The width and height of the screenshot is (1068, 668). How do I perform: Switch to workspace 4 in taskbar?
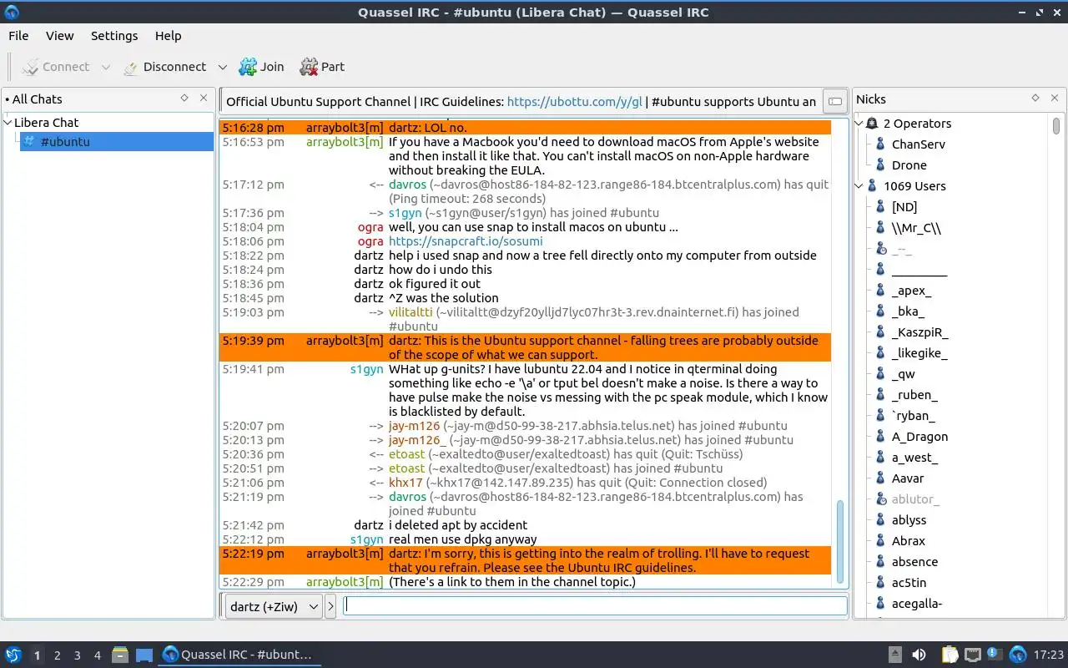click(x=98, y=655)
